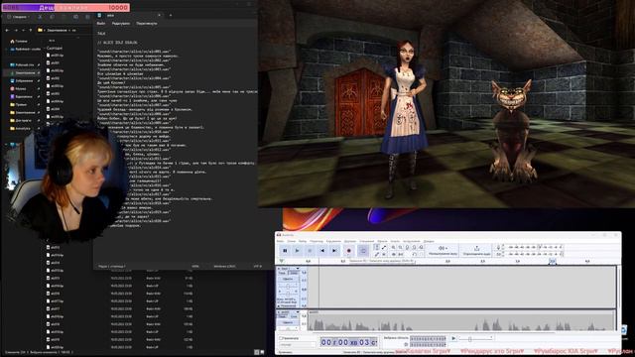Start playback with Audacity's Play button
Image resolution: width=635 pixels, height=357 pixels.
coord(298,251)
